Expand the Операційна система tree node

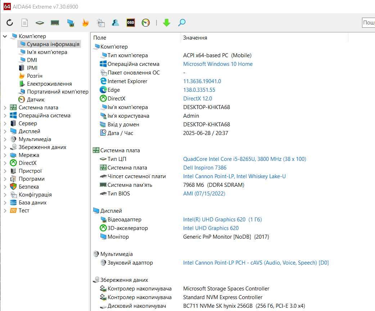(5, 116)
